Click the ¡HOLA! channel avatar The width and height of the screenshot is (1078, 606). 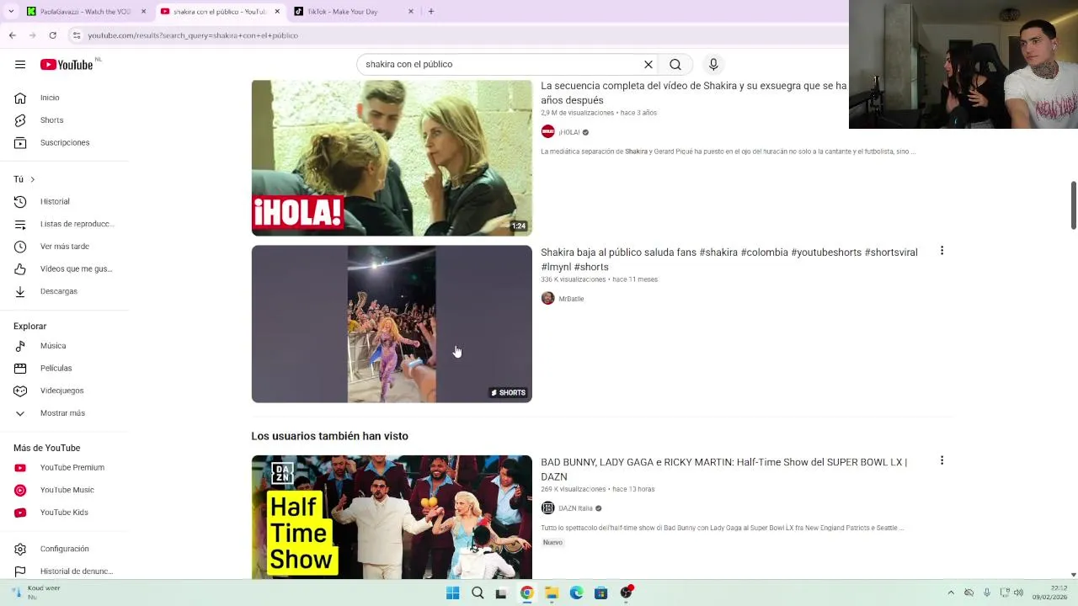[x=547, y=132]
